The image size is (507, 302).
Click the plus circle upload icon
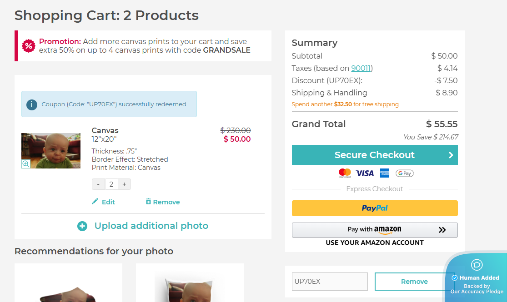click(82, 226)
